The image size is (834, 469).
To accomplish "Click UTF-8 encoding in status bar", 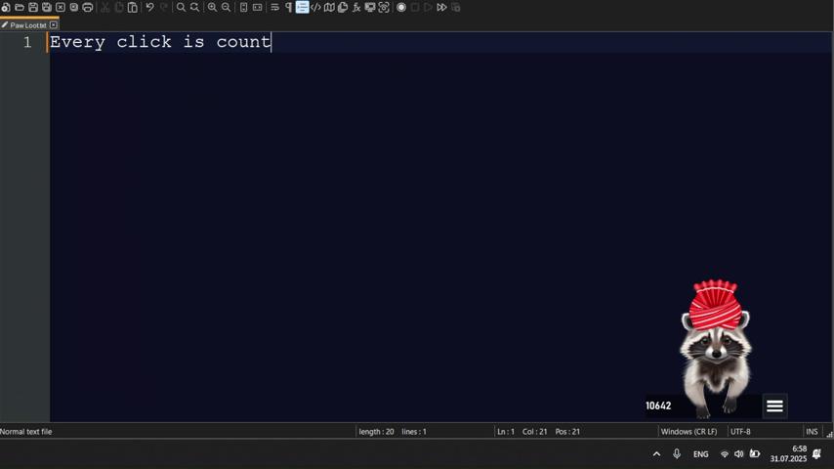I will 740,431.
